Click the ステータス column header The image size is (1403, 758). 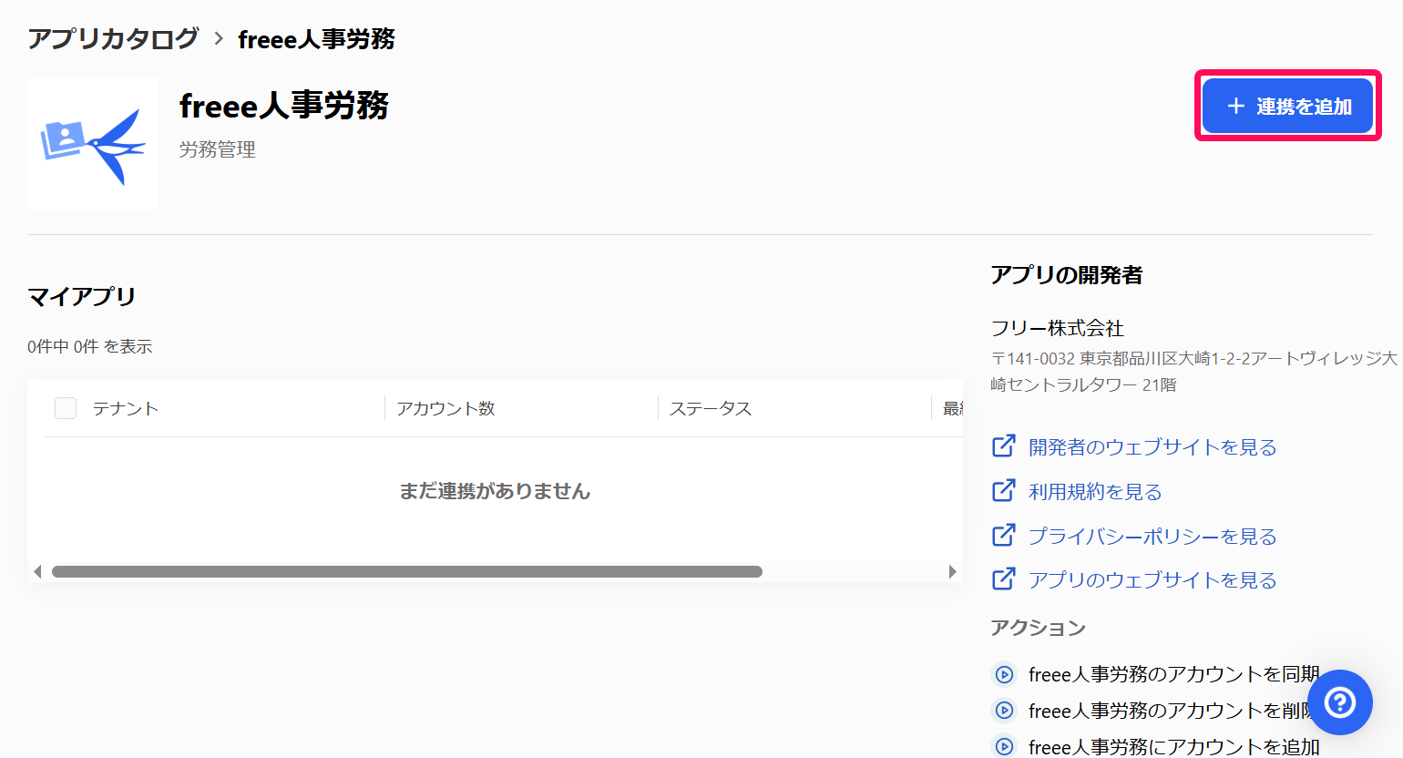tap(711, 408)
